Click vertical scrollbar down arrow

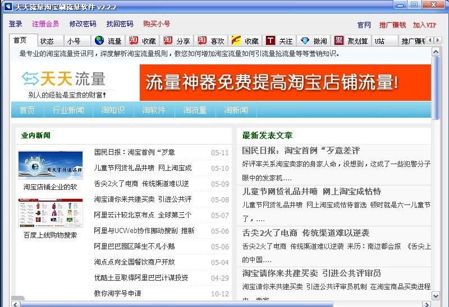point(436,296)
